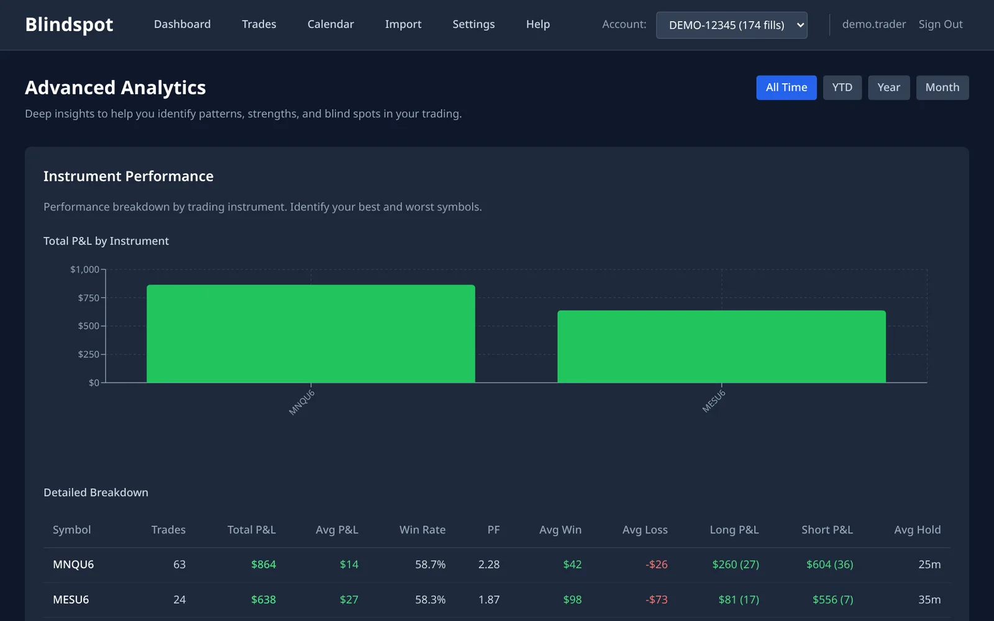Click the Trades column header
994x621 pixels.
(168, 530)
